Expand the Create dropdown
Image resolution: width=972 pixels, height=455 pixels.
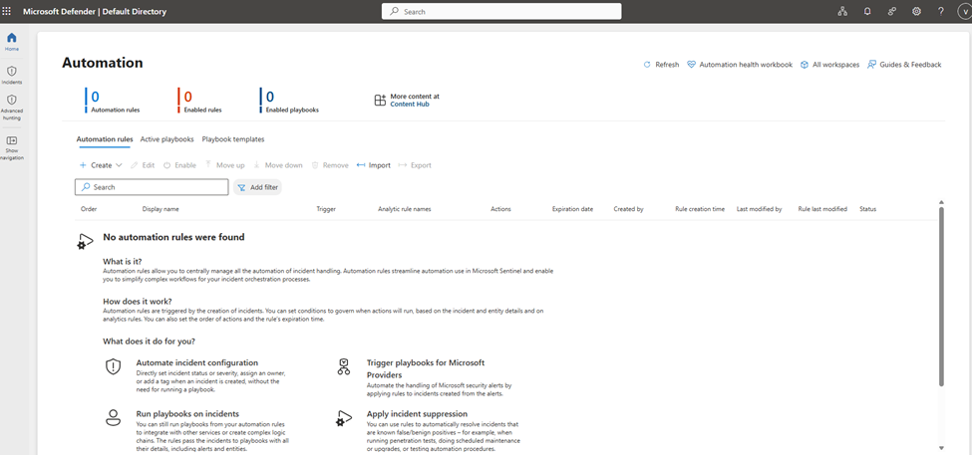click(x=101, y=165)
